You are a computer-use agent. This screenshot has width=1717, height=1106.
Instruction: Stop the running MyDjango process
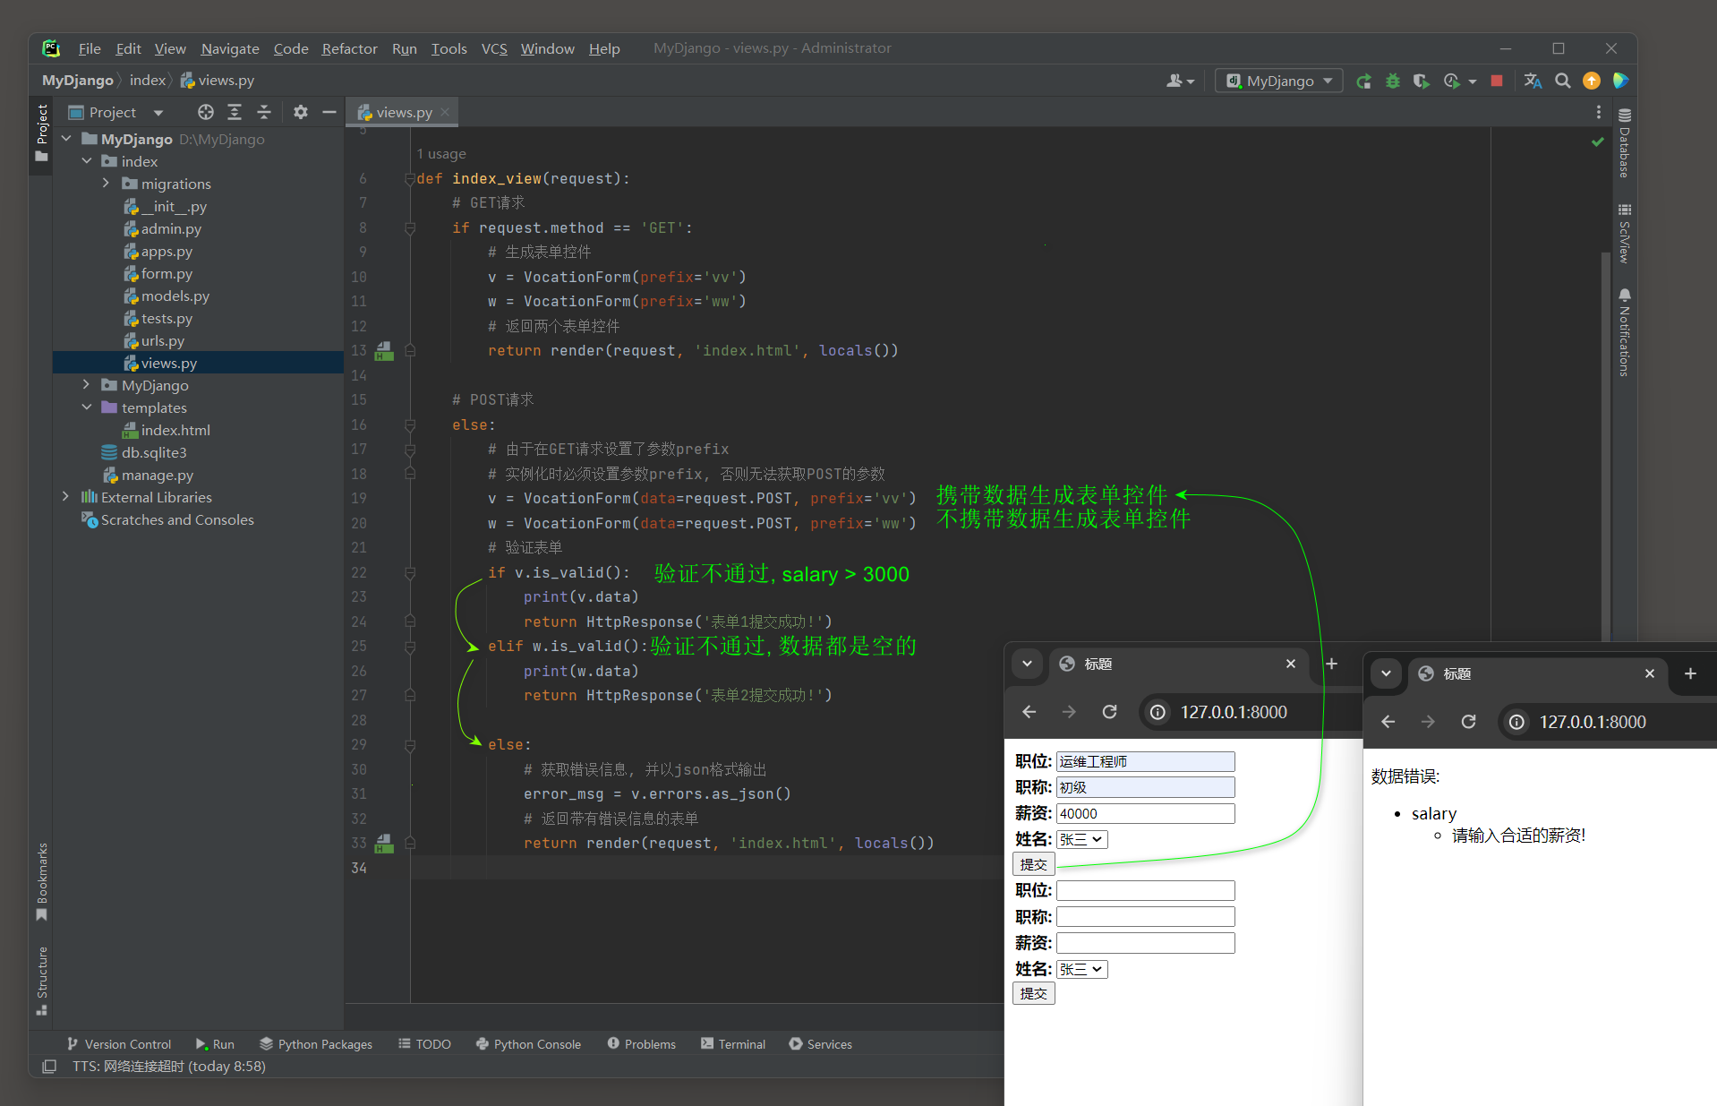[1496, 81]
